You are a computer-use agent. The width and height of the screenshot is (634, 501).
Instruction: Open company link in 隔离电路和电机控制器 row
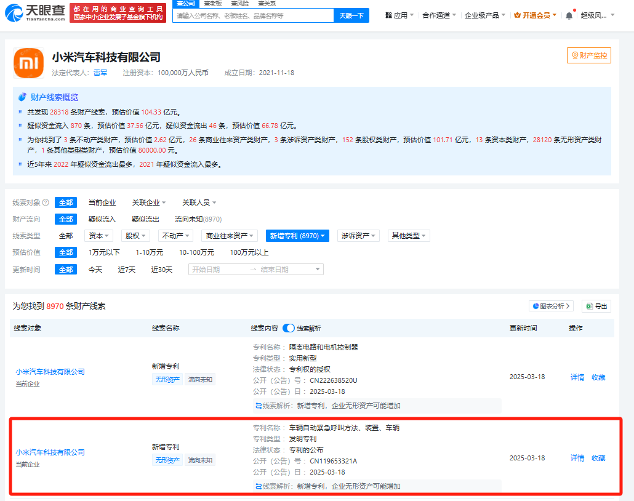pyautogui.click(x=50, y=372)
